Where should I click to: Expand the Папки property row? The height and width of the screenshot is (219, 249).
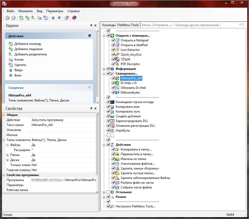coord(7,155)
